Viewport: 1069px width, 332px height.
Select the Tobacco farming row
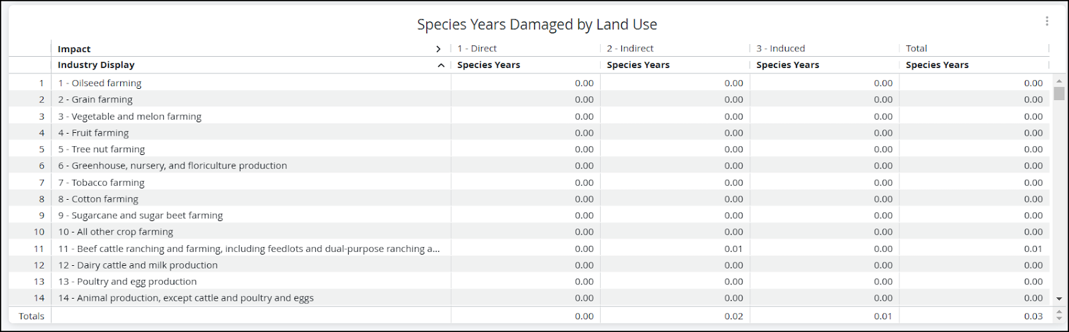529,182
